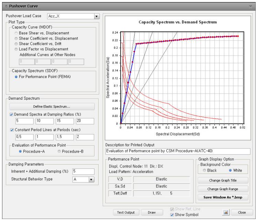The width and height of the screenshot is (256, 220).
Task: Click the Inherent + Additional Damping field
Action: click(84, 172)
